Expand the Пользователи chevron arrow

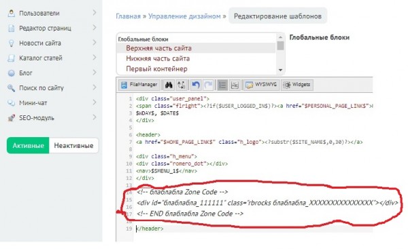pyautogui.click(x=95, y=13)
